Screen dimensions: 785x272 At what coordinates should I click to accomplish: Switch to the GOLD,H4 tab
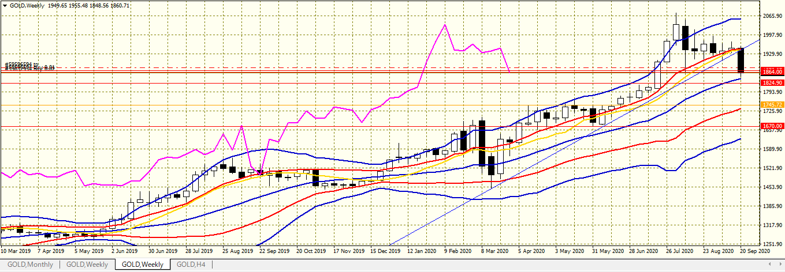[190, 265]
